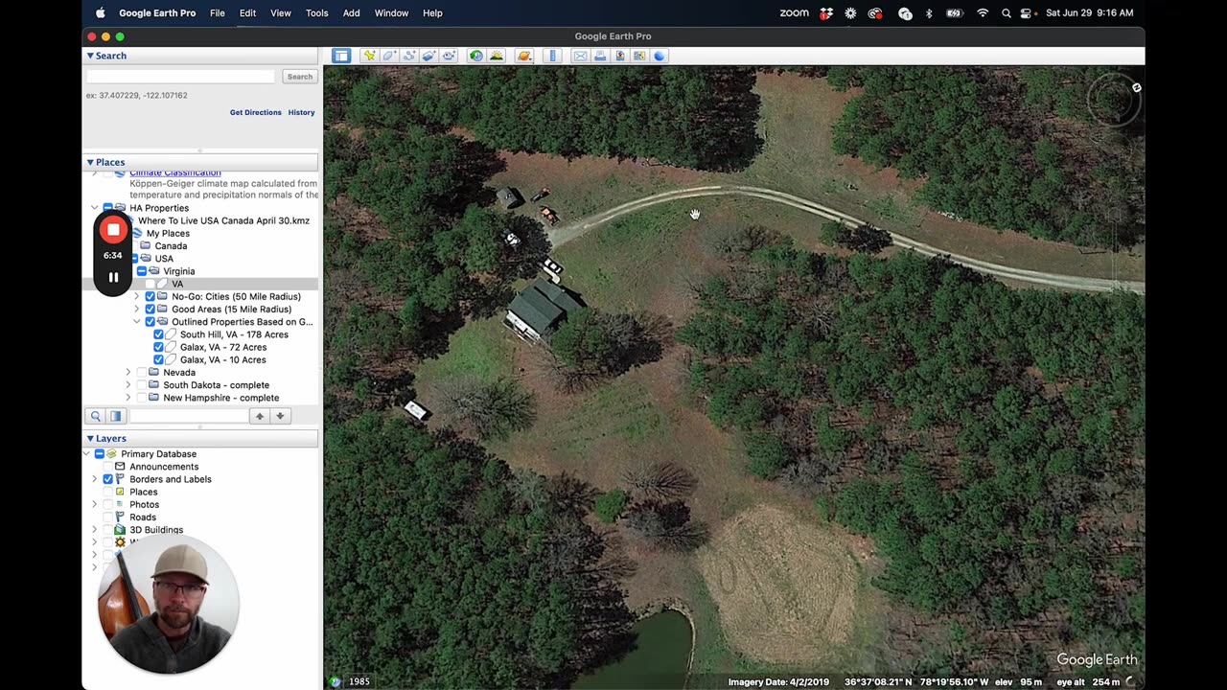Enable the Photos layer checkbox
The height and width of the screenshot is (690, 1227).
pyautogui.click(x=107, y=504)
